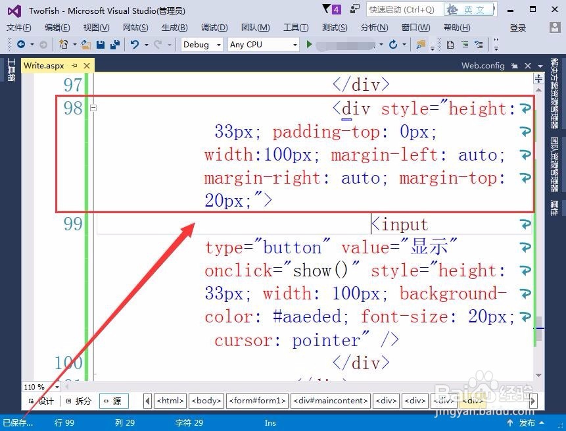The height and width of the screenshot is (431, 566).
Task: Open the 测试(S) menu
Action: click(x=335, y=28)
